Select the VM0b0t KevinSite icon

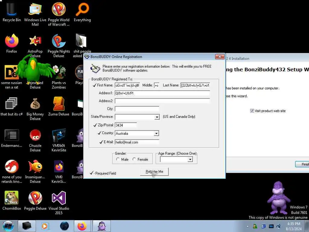[x=59, y=140]
